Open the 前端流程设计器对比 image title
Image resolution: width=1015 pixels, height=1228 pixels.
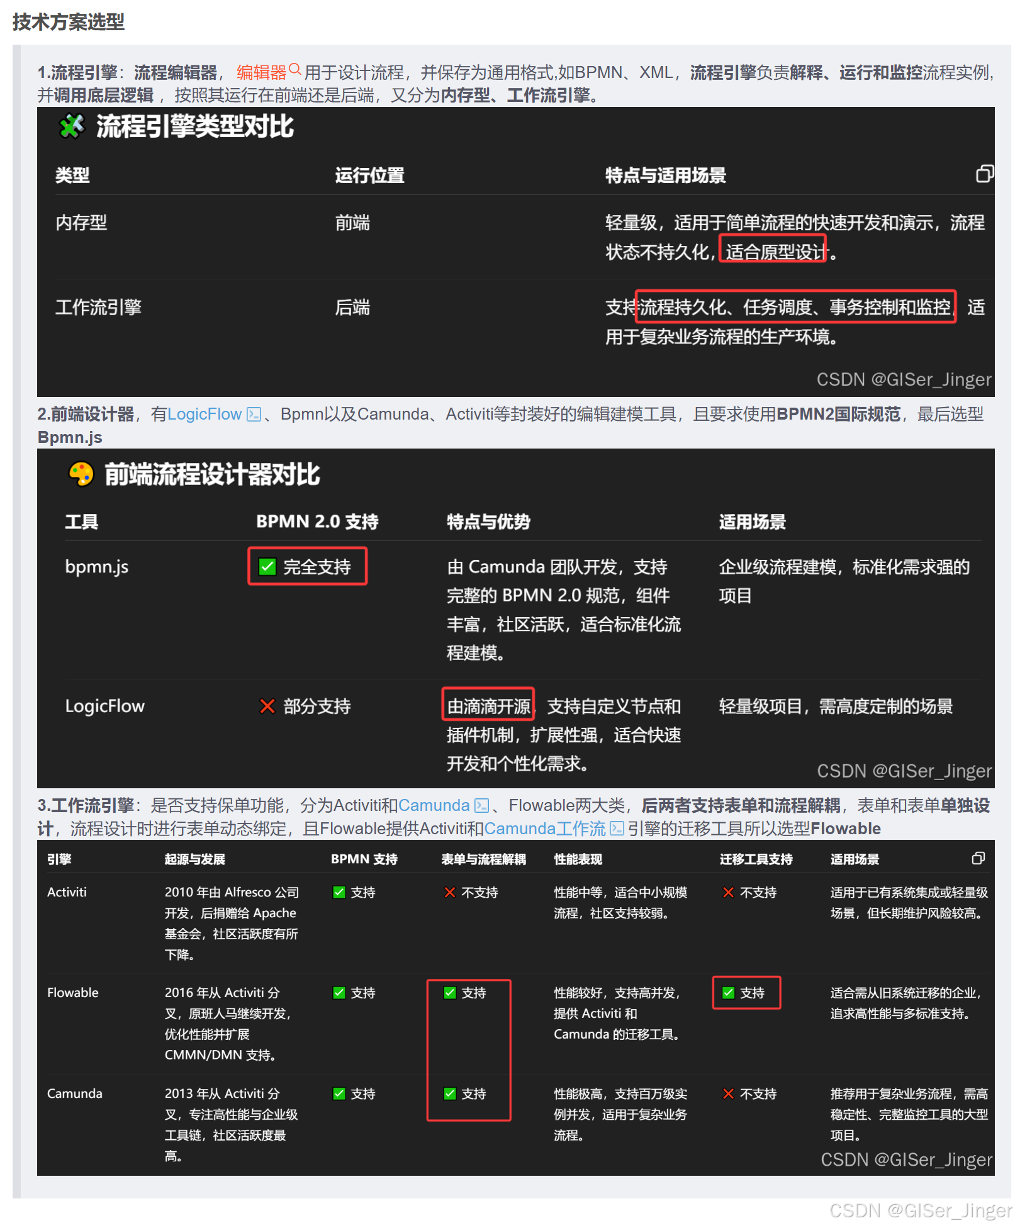coord(212,474)
